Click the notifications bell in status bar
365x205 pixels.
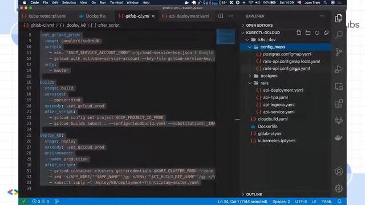(339, 201)
